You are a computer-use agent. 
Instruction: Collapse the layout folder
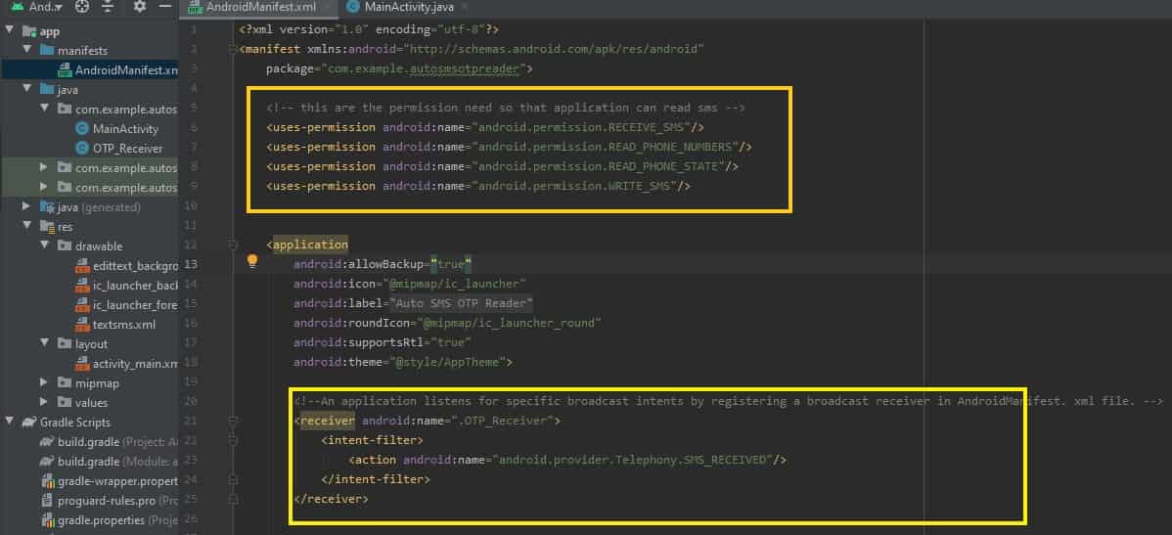pyautogui.click(x=46, y=343)
